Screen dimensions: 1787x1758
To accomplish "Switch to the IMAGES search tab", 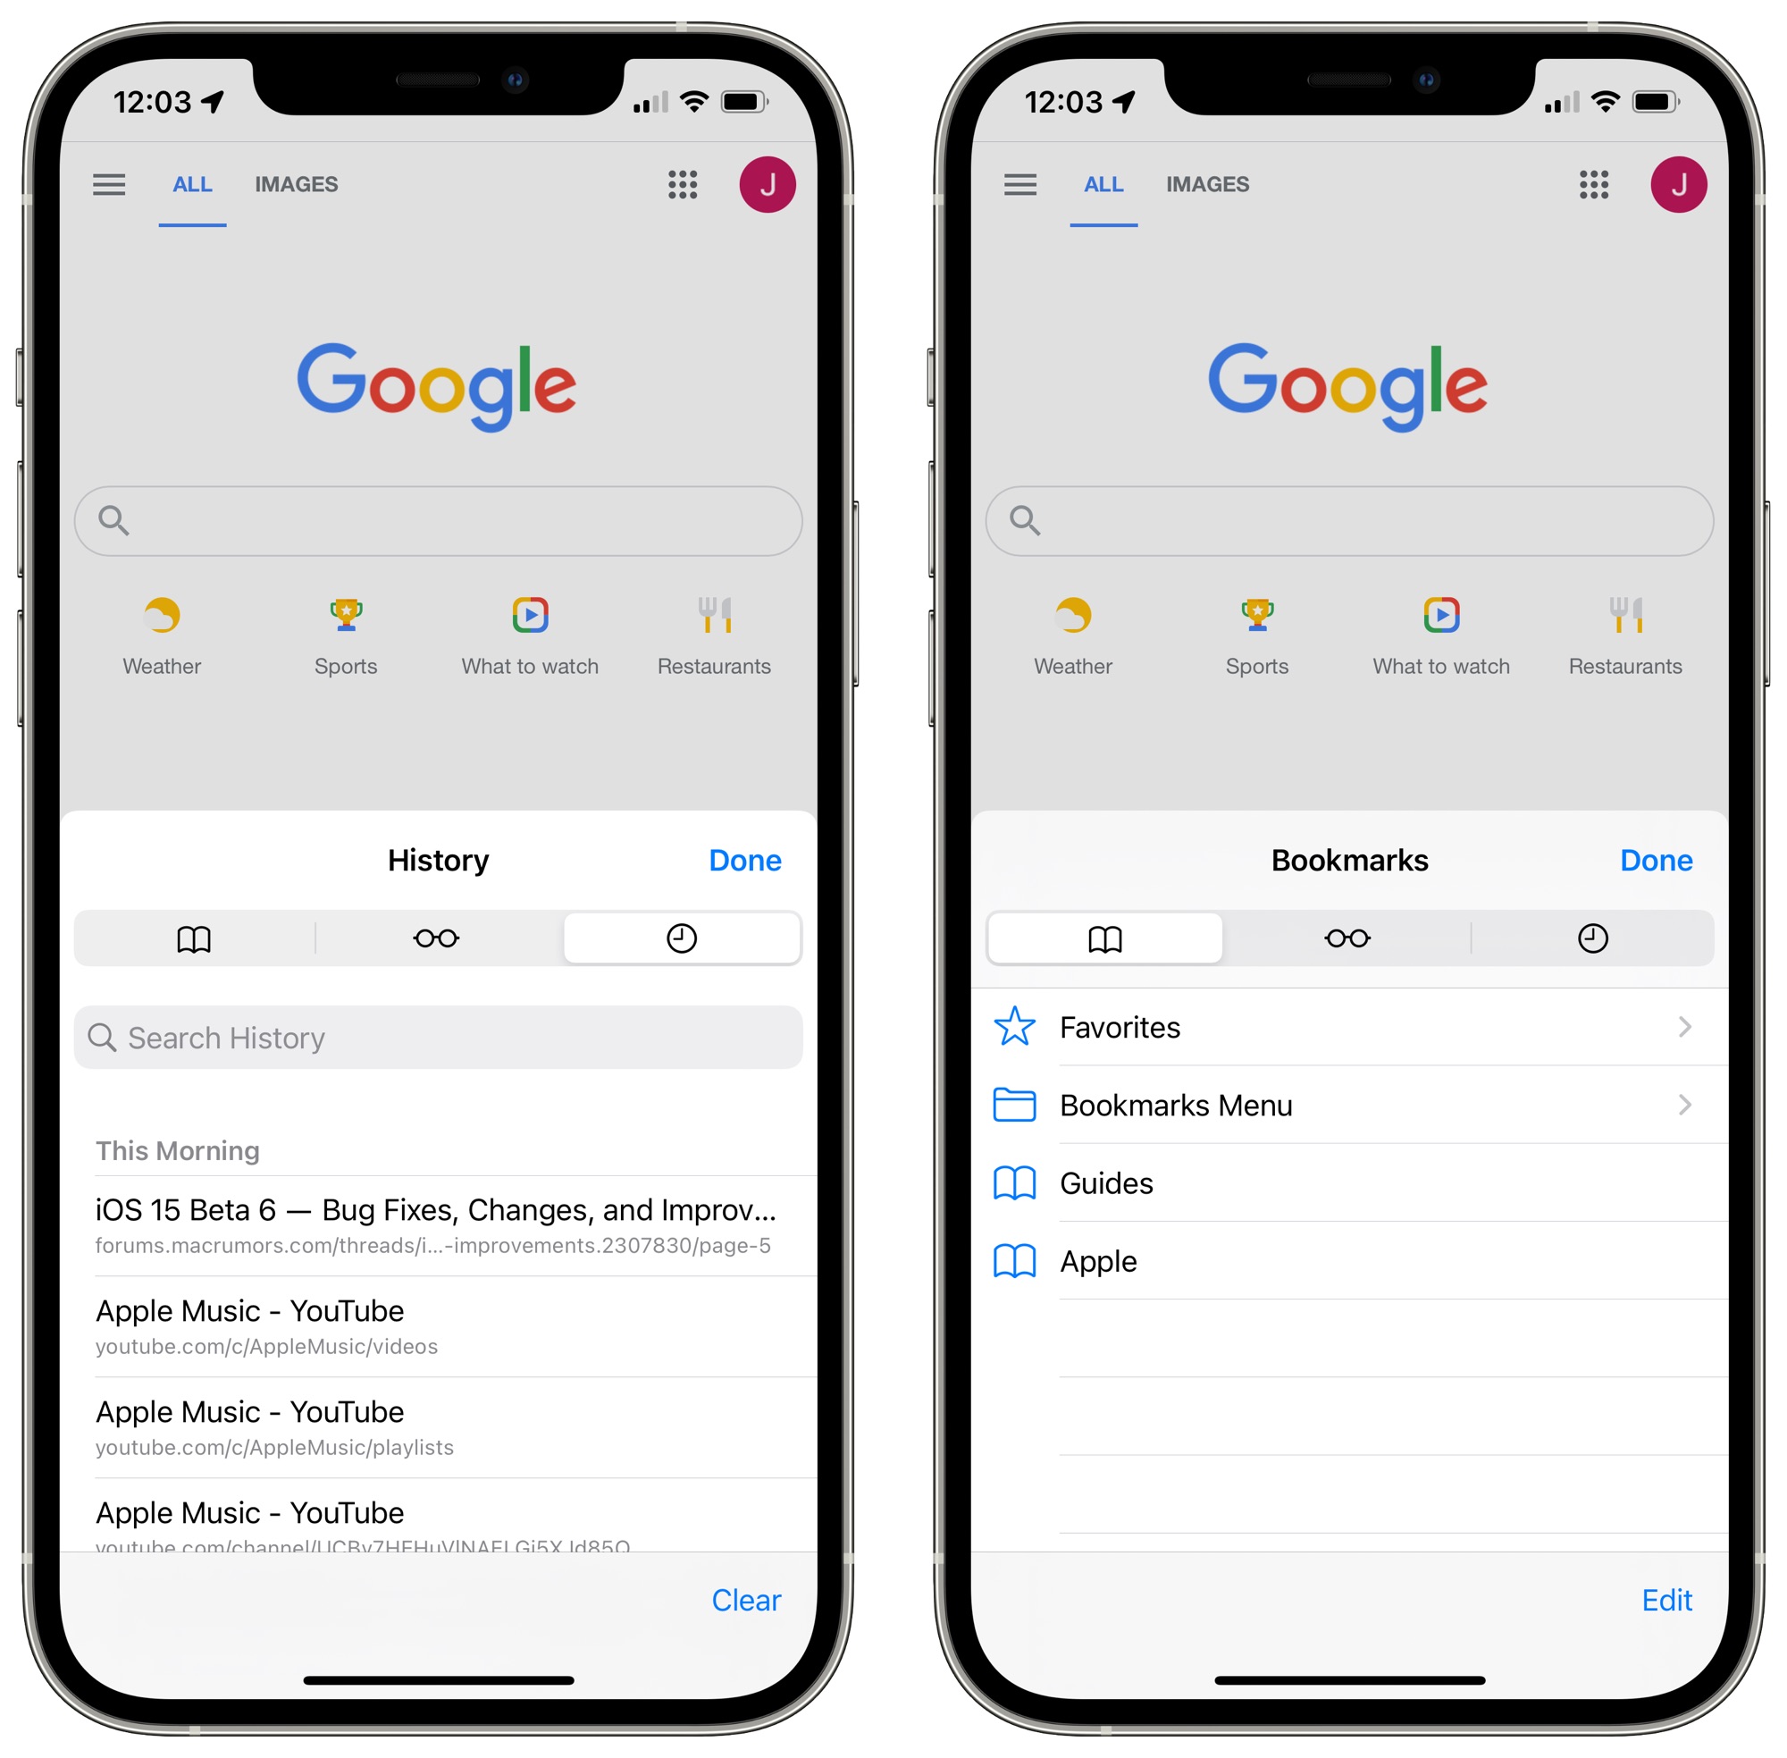I will coord(295,182).
